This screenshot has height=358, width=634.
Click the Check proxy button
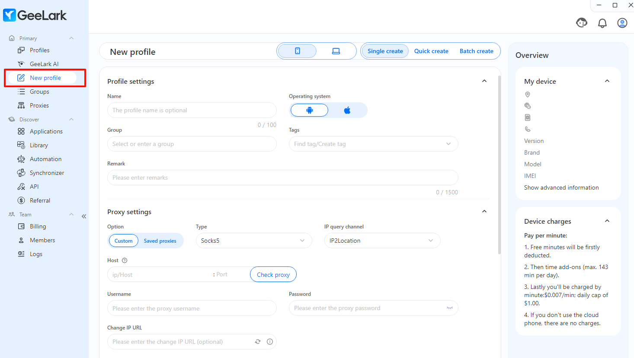coord(273,274)
